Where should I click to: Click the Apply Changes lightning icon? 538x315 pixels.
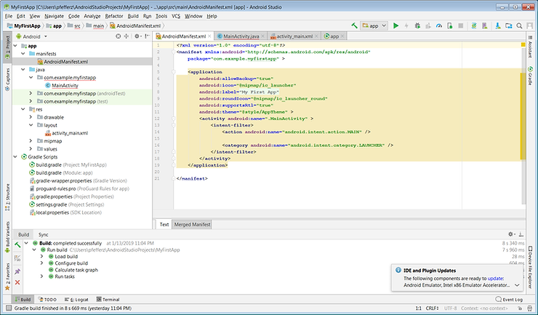point(406,25)
